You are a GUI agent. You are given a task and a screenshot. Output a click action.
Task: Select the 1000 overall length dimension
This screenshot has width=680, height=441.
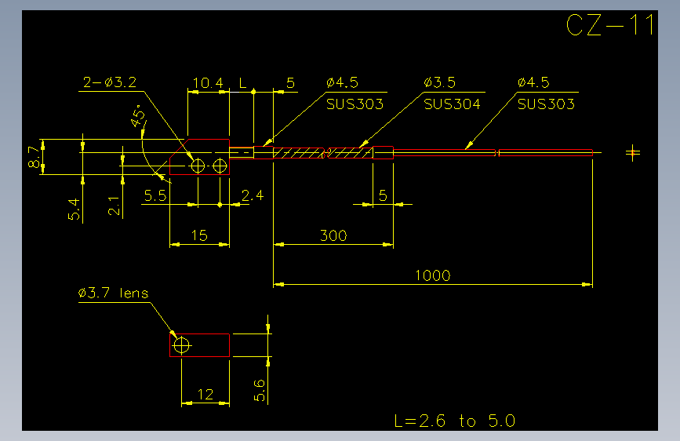pyautogui.click(x=432, y=275)
